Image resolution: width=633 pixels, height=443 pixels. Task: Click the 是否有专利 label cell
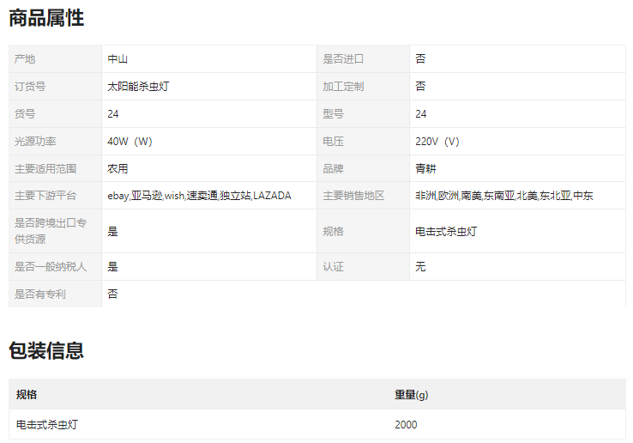[x=40, y=294]
